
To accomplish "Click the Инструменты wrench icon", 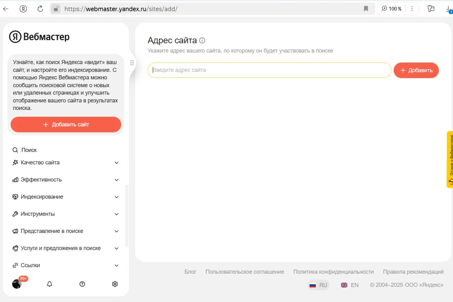I will pyautogui.click(x=15, y=214).
